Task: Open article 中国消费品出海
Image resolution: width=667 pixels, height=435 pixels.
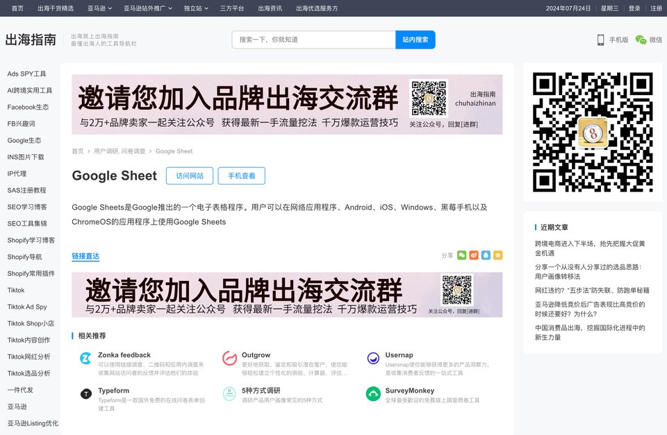Action: 590,332
